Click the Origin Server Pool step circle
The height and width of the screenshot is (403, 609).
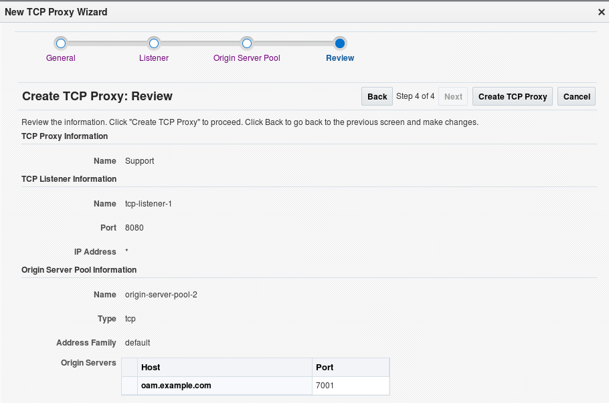[x=246, y=43]
